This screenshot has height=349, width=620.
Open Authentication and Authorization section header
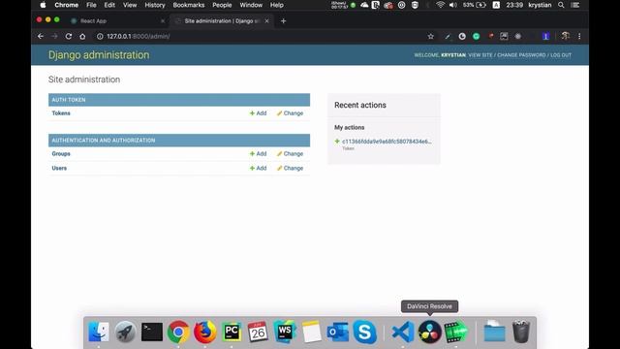pos(104,141)
